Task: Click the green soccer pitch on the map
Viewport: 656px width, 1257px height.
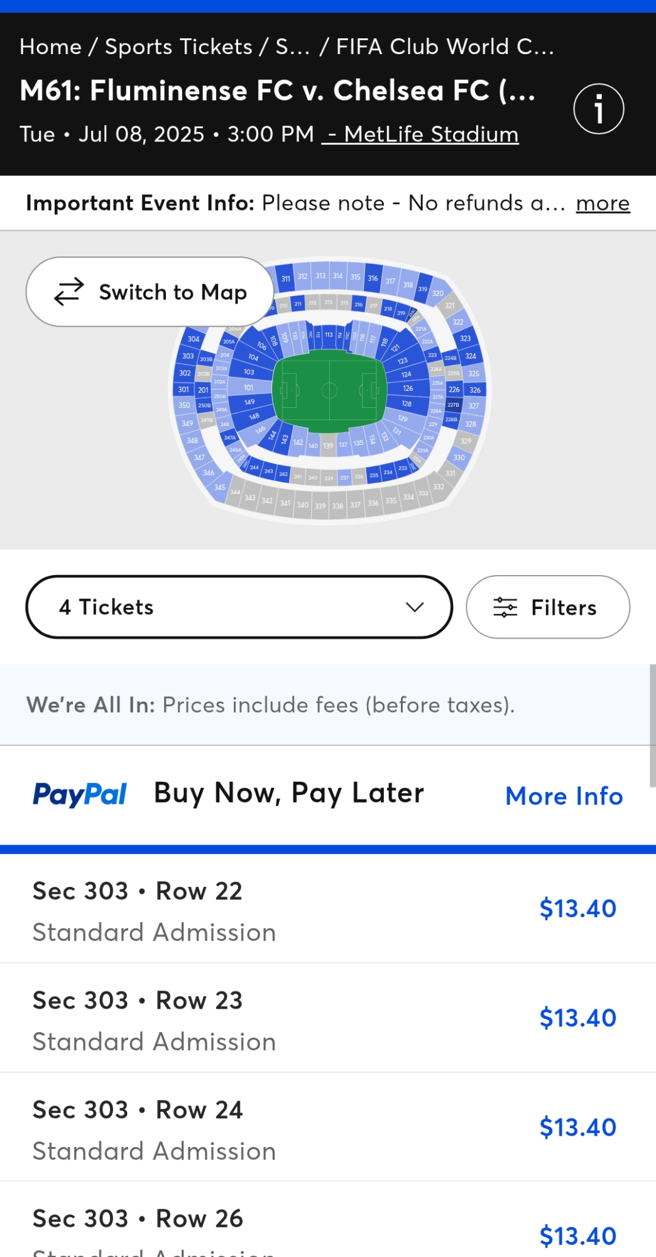Action: [x=329, y=391]
